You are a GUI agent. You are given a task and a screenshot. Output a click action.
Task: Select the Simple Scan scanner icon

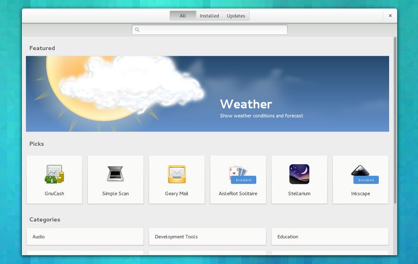click(x=115, y=174)
